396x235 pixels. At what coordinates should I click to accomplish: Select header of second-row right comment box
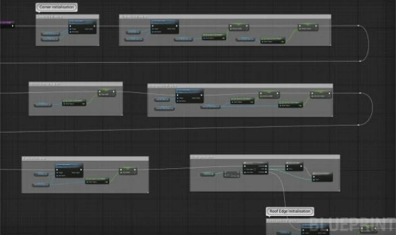point(240,86)
